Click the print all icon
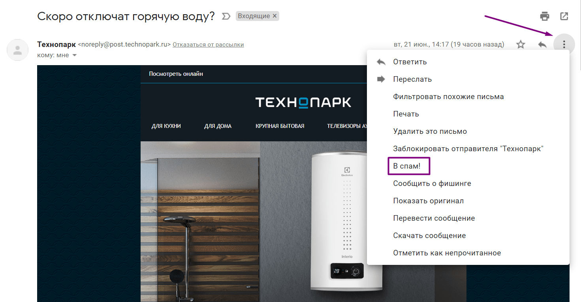 pos(545,16)
